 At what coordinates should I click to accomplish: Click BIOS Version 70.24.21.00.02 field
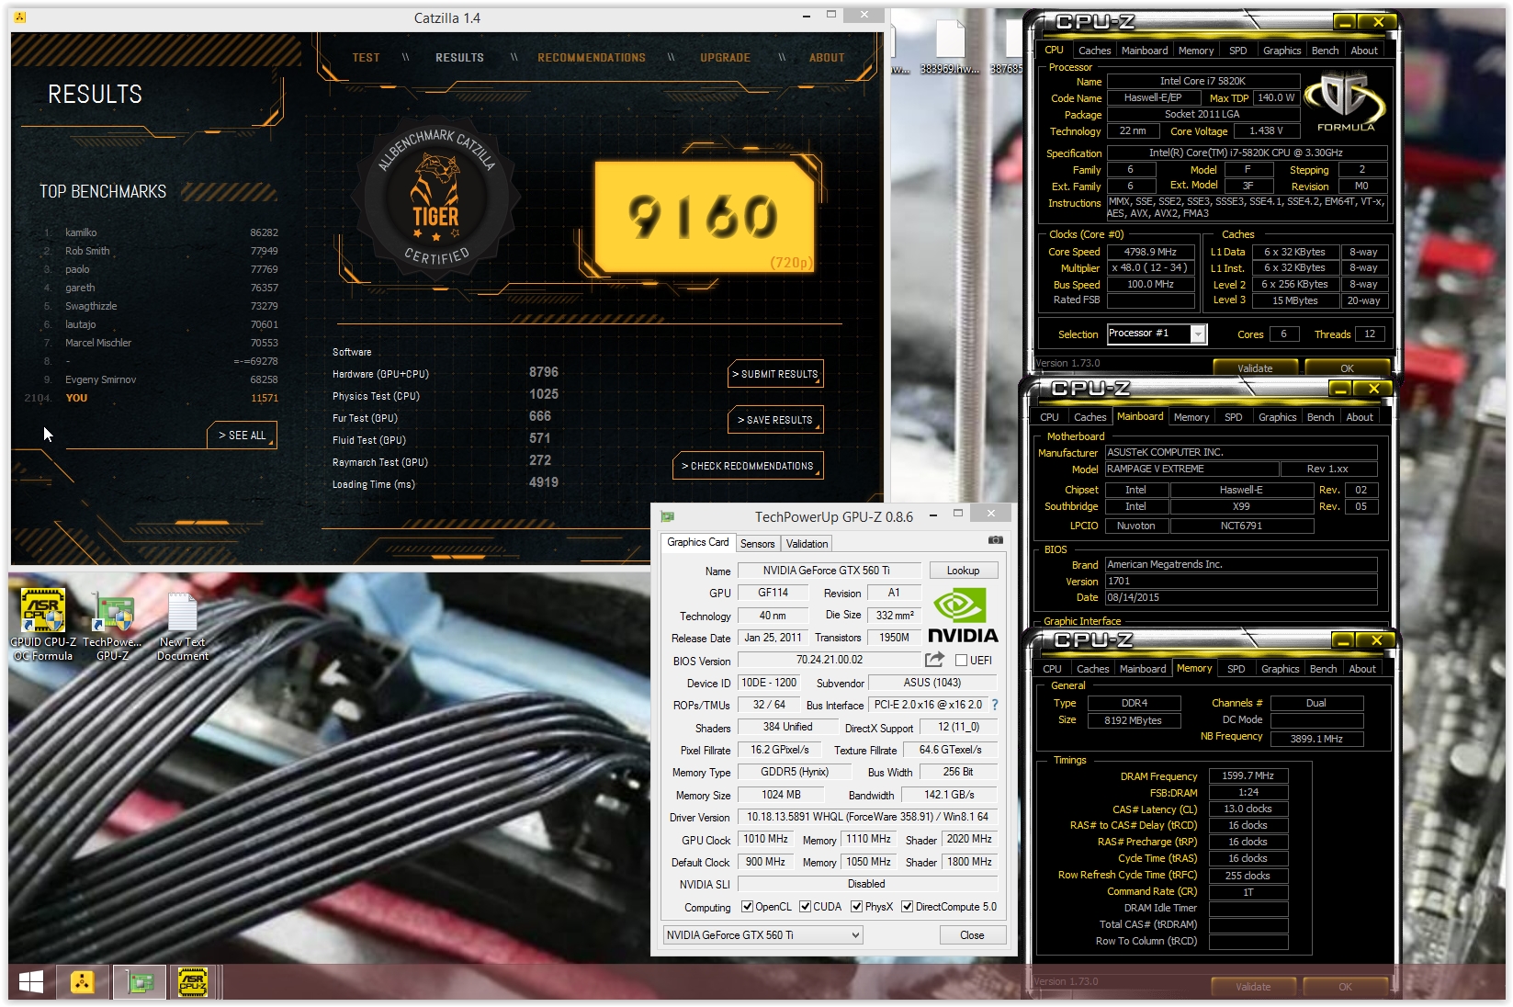[829, 660]
